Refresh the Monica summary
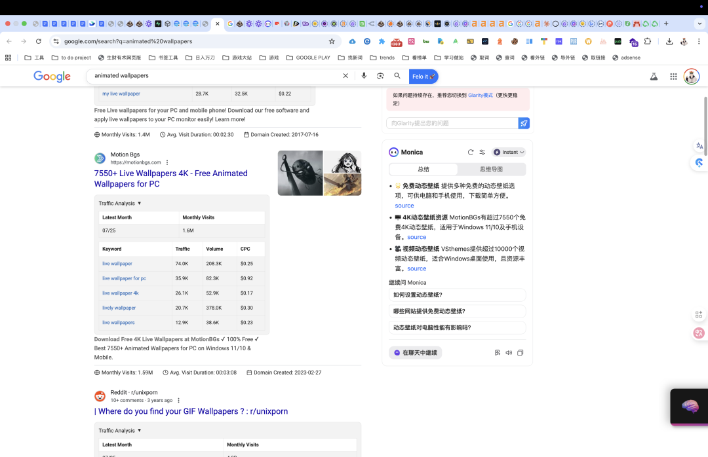The image size is (708, 457). click(x=471, y=152)
